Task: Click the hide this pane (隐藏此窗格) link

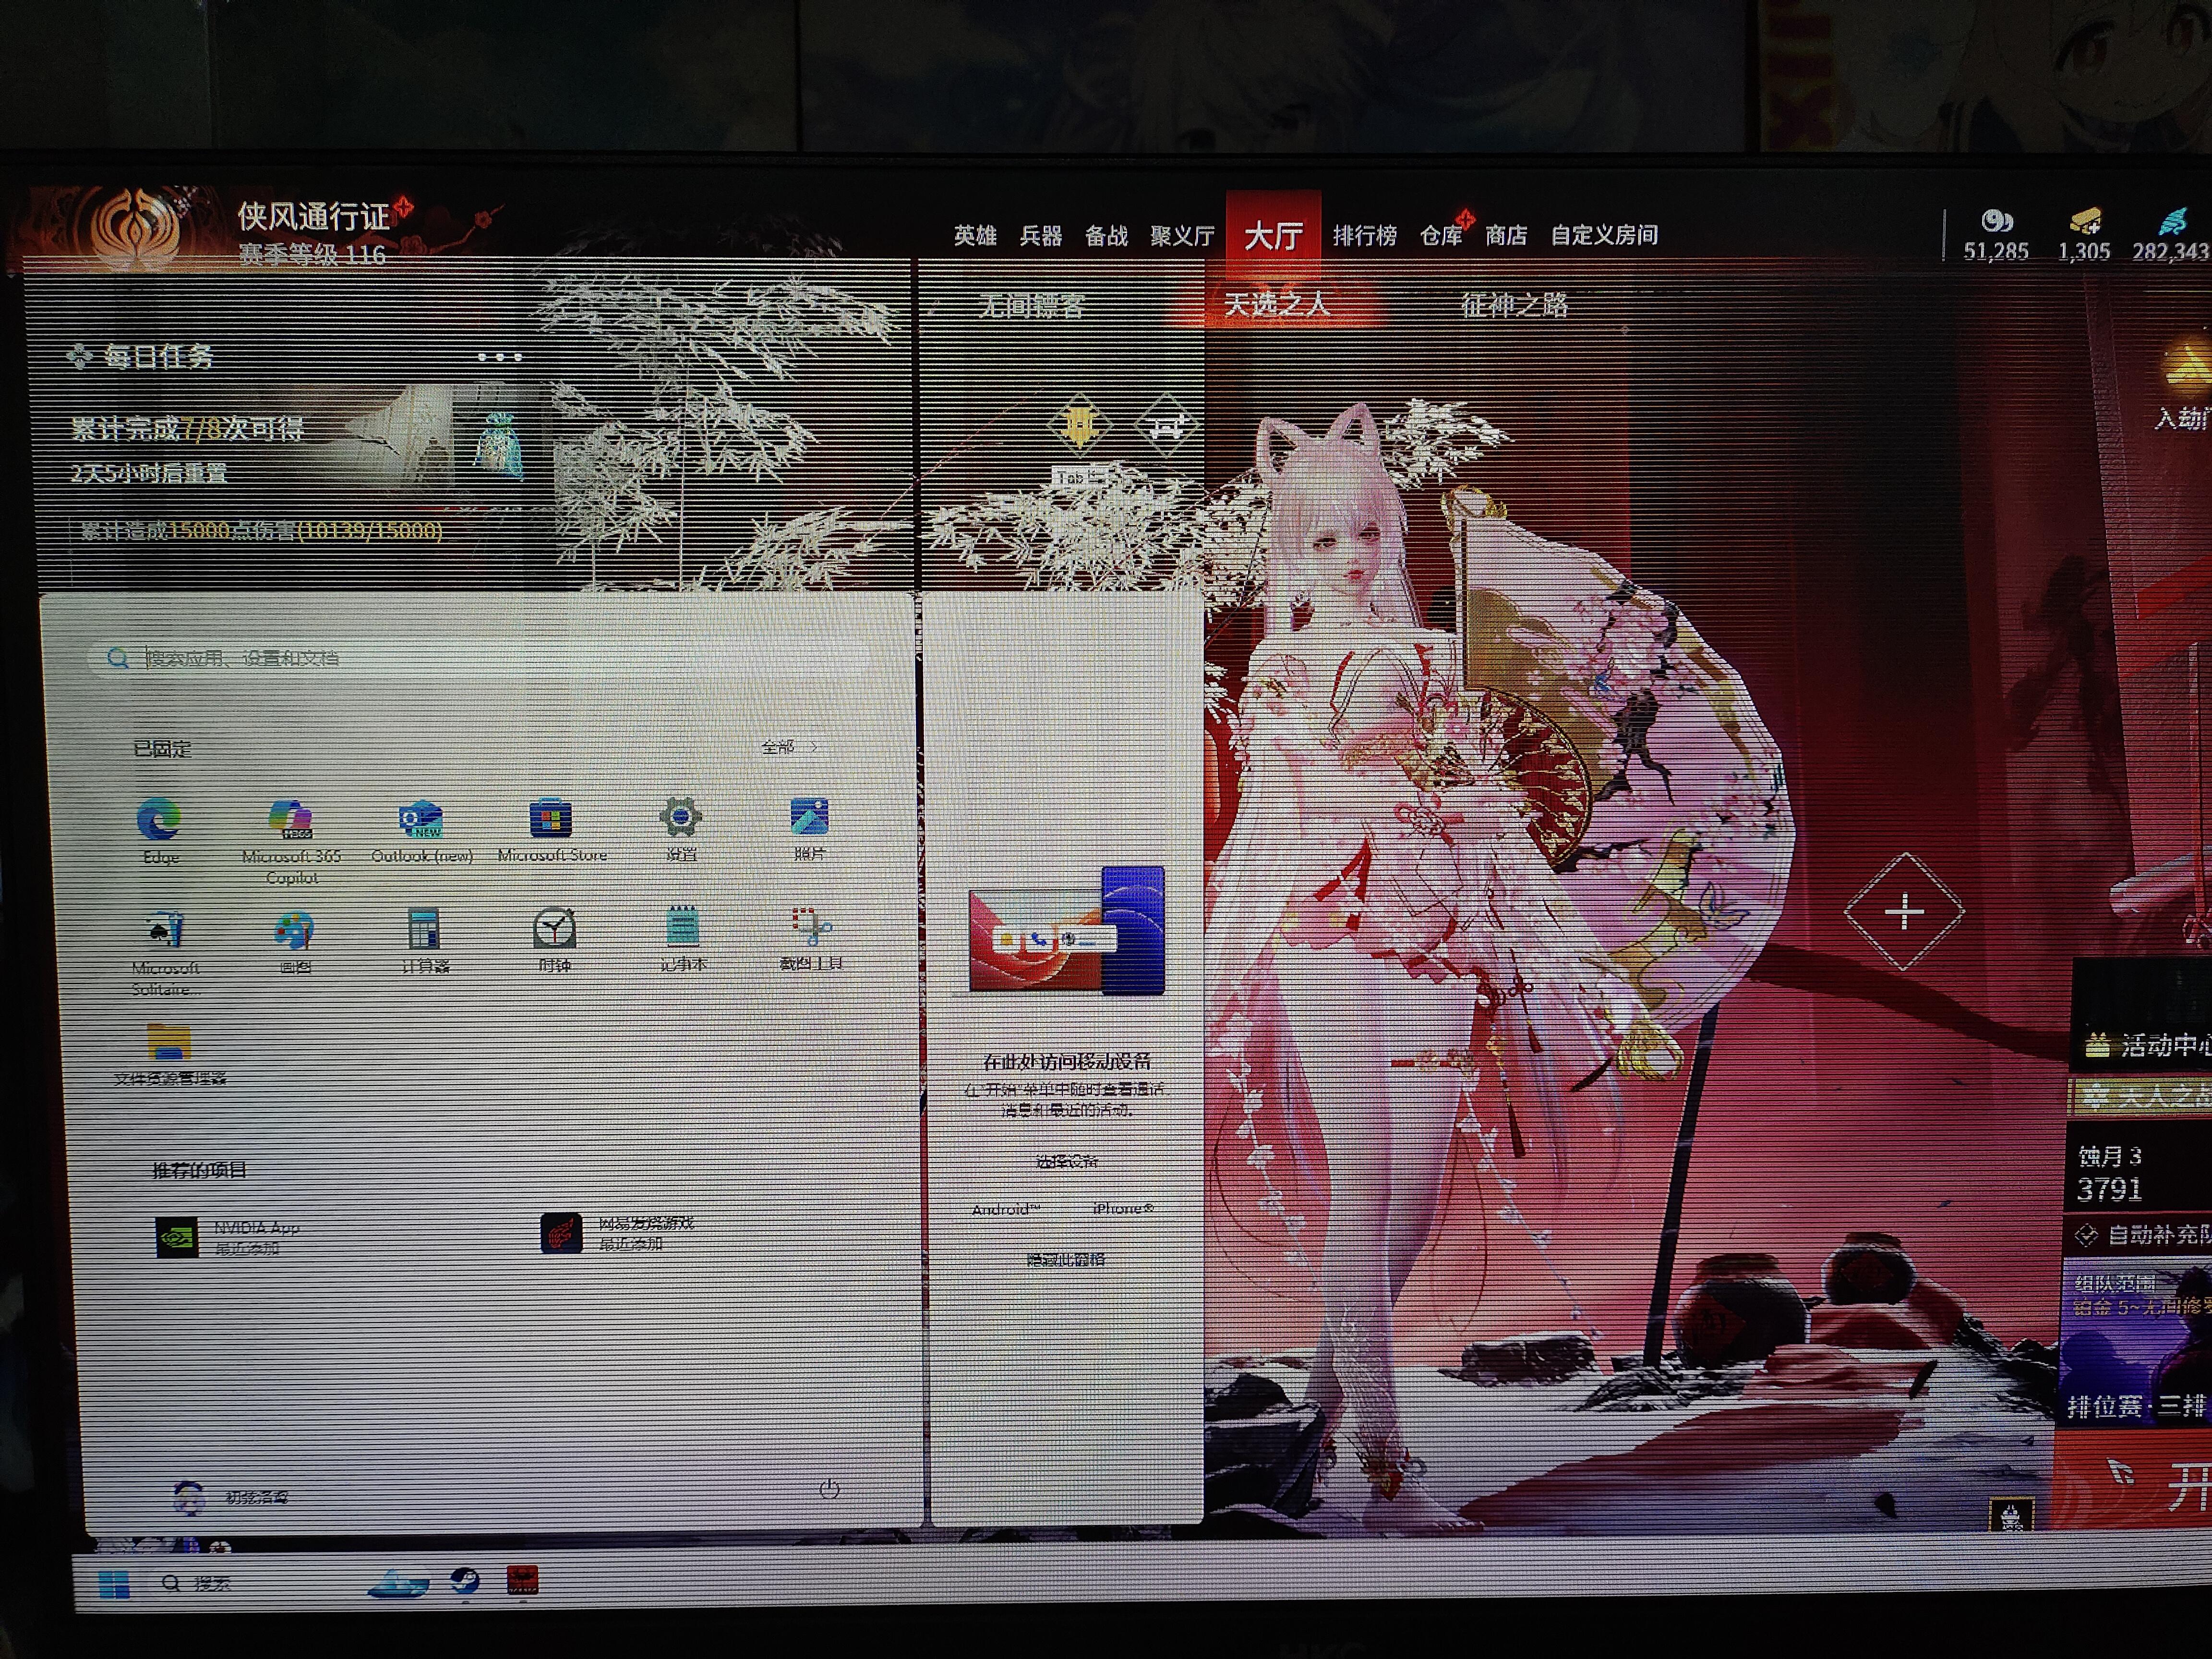Action: 1066,1260
